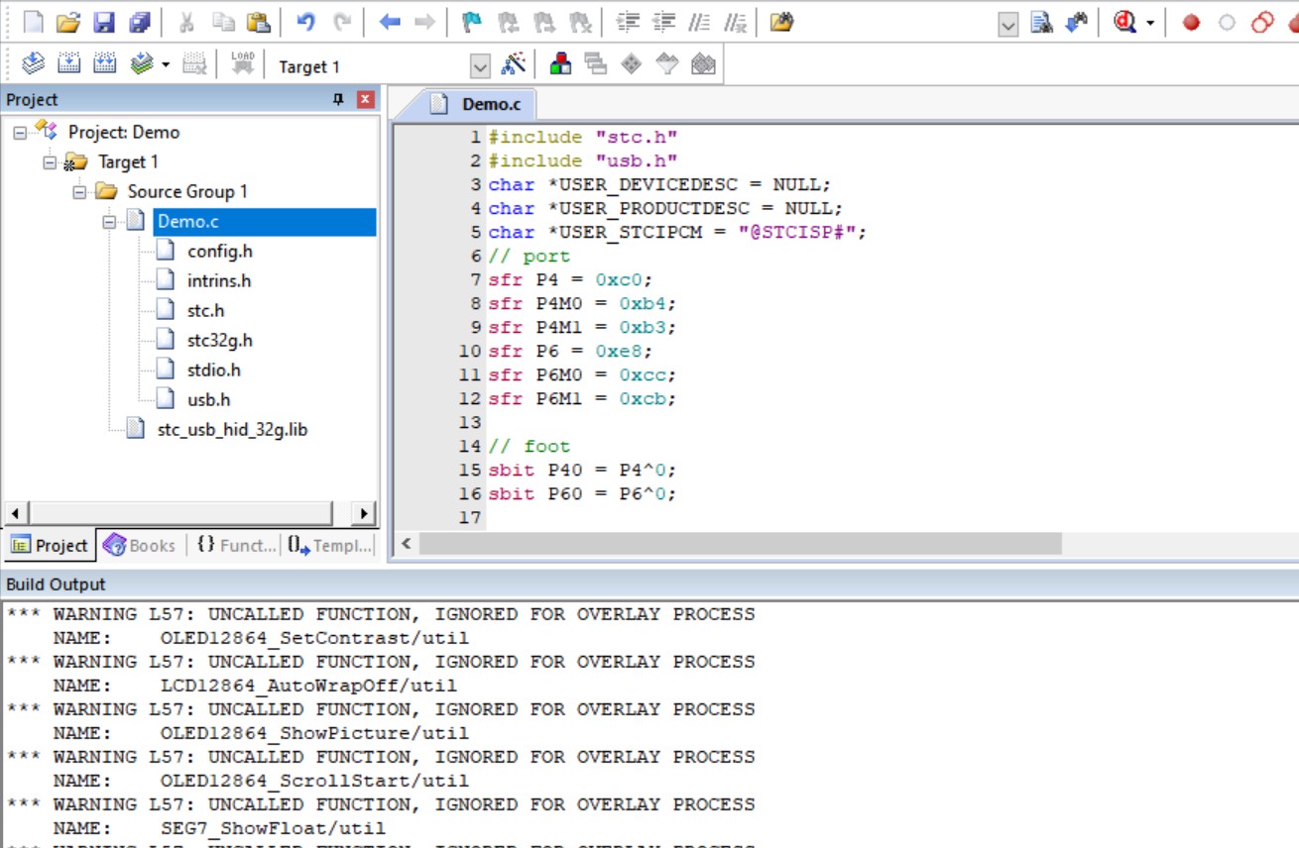Switch to the Templates tab
This screenshot has width=1299, height=848.
(330, 545)
